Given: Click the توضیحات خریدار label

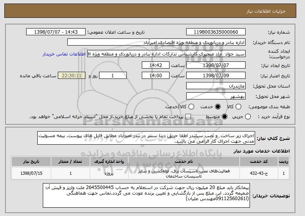Looking at the screenshot, I should [271, 195].
